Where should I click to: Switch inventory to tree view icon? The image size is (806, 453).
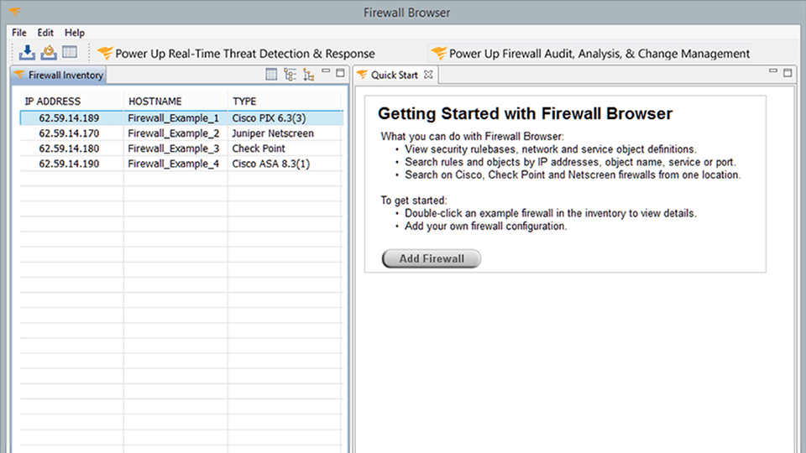coord(290,75)
